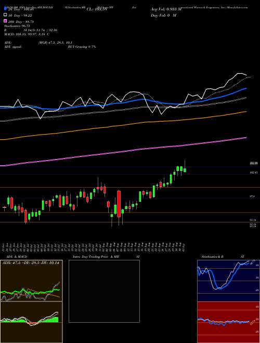
Task: Select the '200 Day - 88.73' legend text
Action: click(21, 22)
